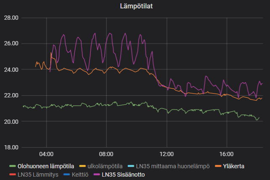Click the 16:00 time axis label
270x180 pixels.
pos(227,154)
